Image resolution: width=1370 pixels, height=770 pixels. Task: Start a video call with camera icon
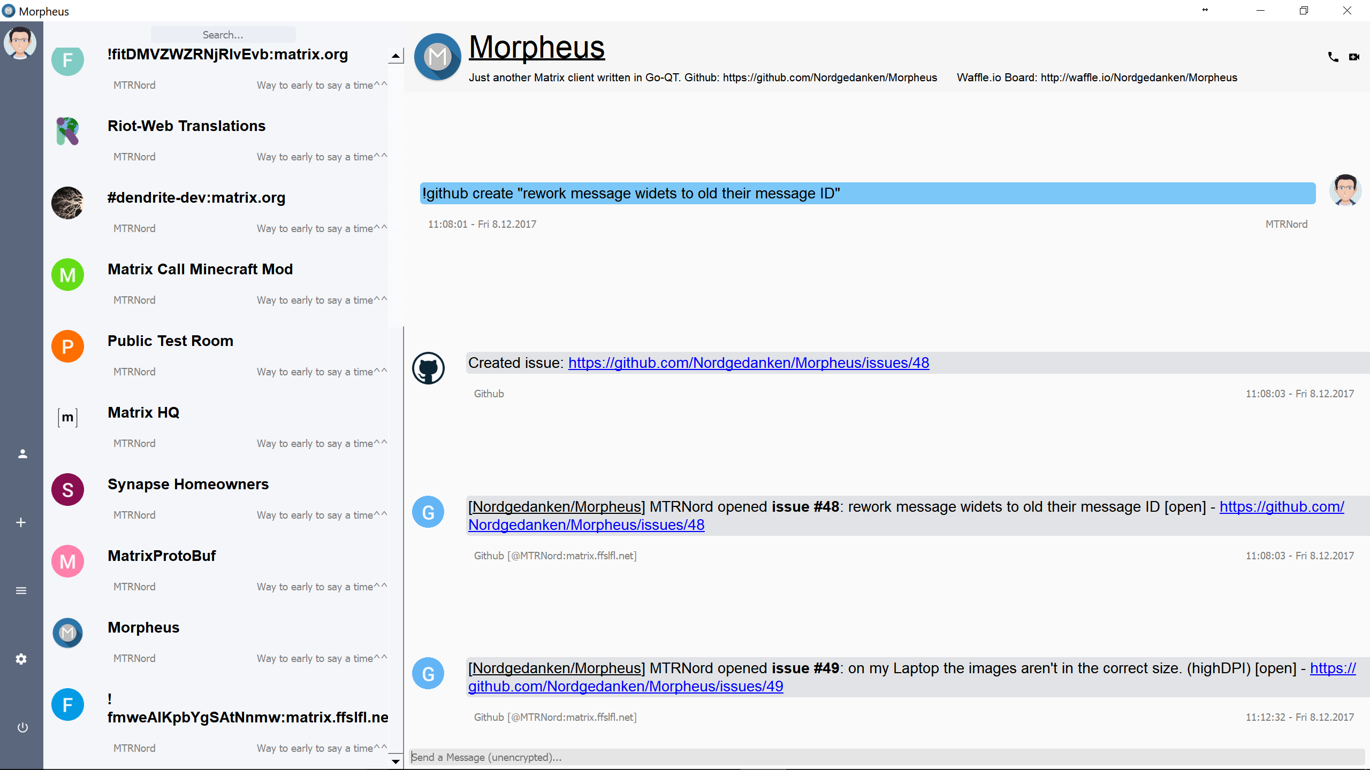point(1354,57)
